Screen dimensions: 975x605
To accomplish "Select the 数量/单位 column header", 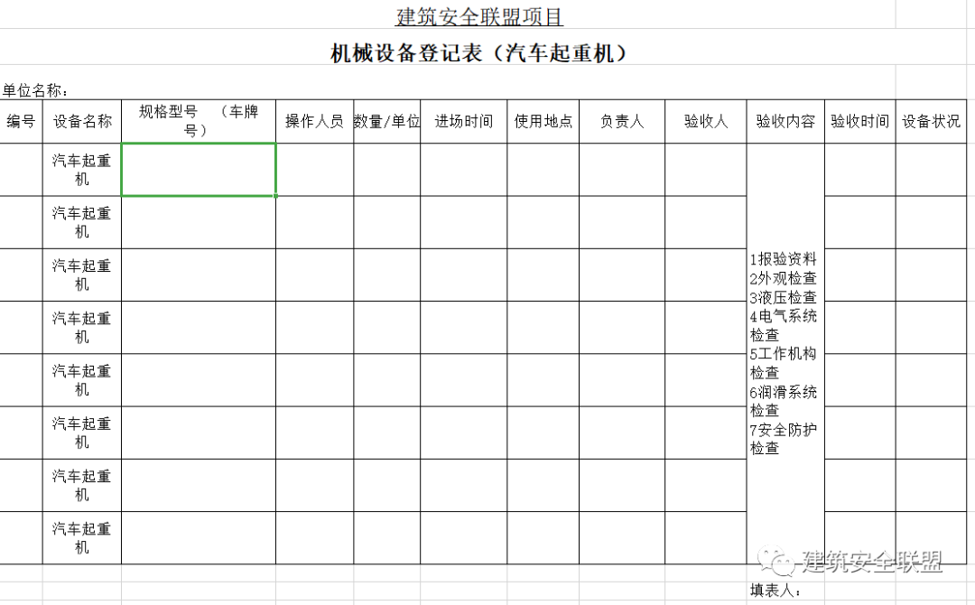I will (x=386, y=121).
